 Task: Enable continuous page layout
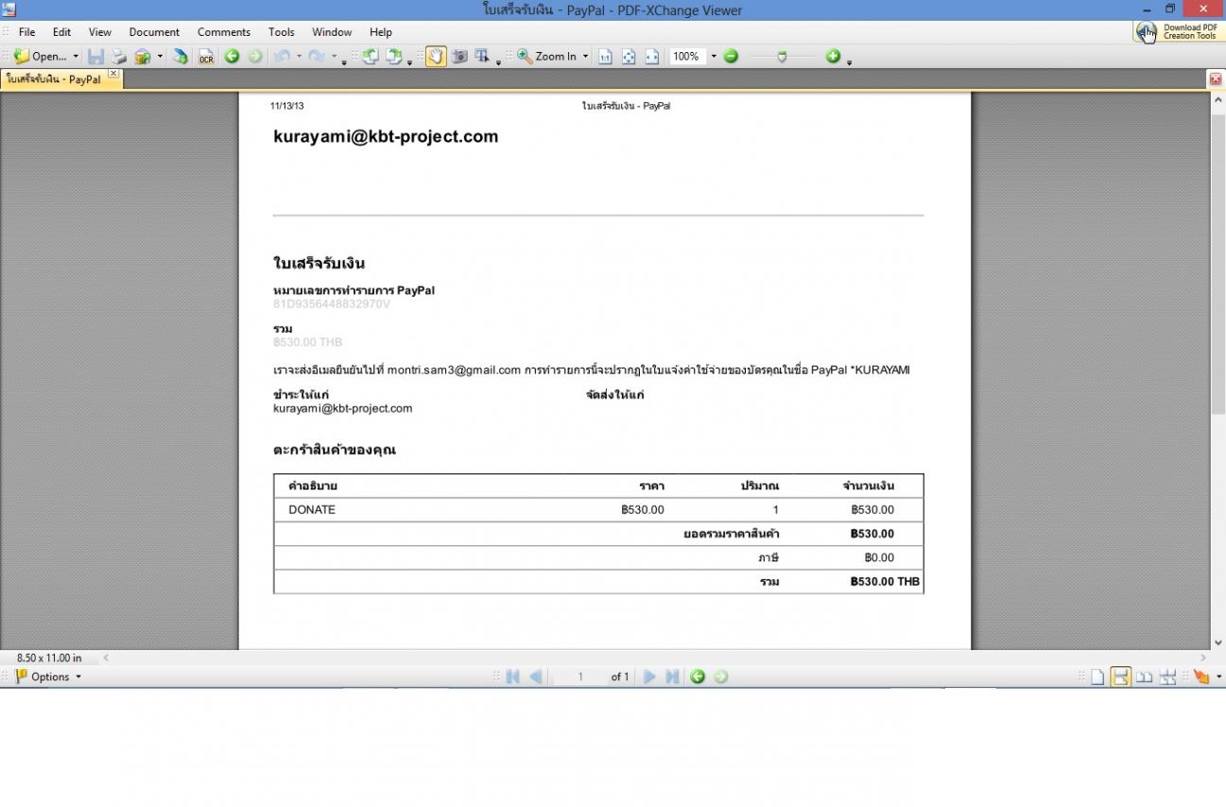pos(1121,677)
